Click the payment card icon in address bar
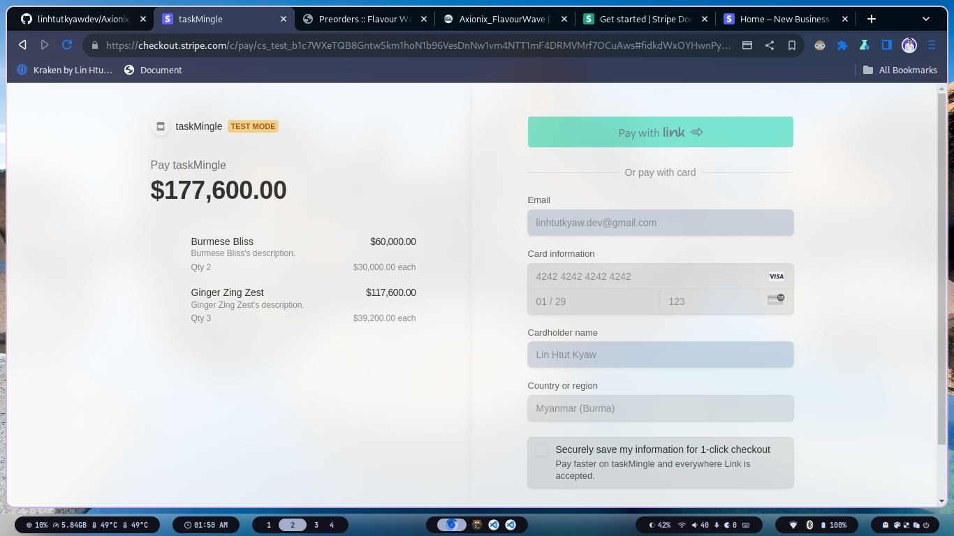This screenshot has height=536, width=954. pos(747,45)
